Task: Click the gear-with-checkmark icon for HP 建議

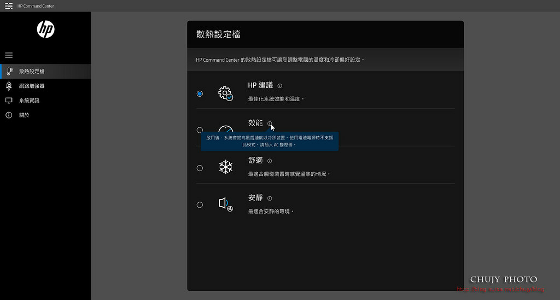Action: (226, 93)
